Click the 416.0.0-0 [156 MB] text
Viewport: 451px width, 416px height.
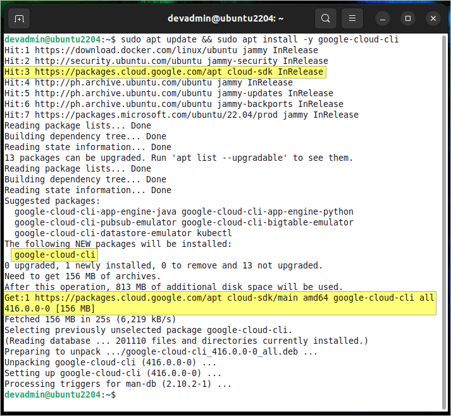click(49, 308)
